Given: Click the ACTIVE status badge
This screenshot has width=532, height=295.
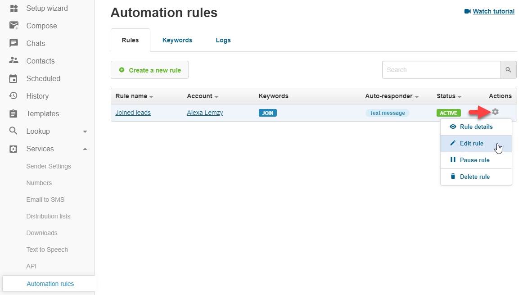Looking at the screenshot, I should coord(449,113).
